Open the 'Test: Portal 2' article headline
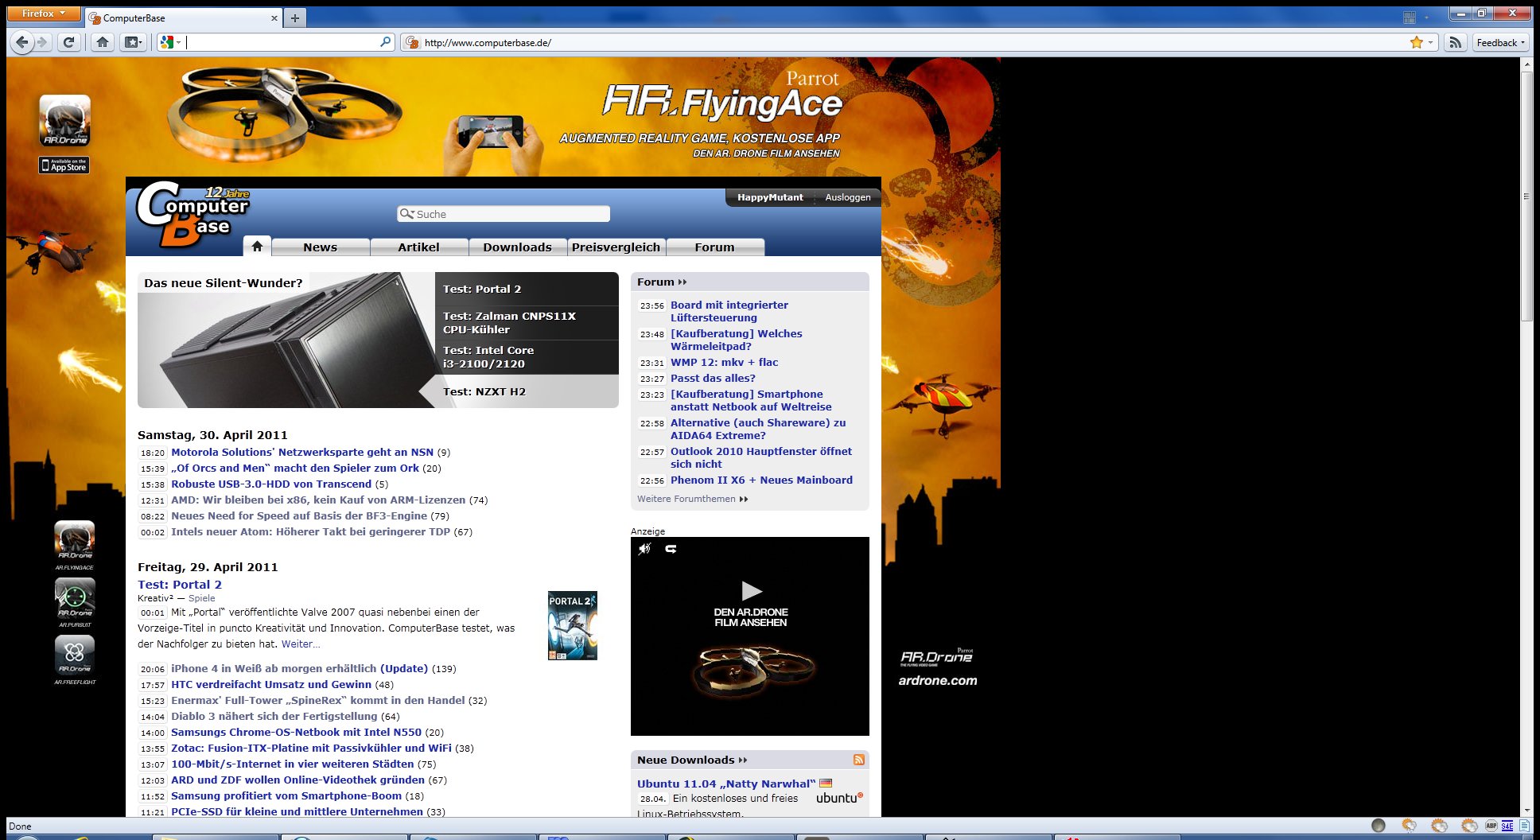1540x840 pixels. (180, 585)
